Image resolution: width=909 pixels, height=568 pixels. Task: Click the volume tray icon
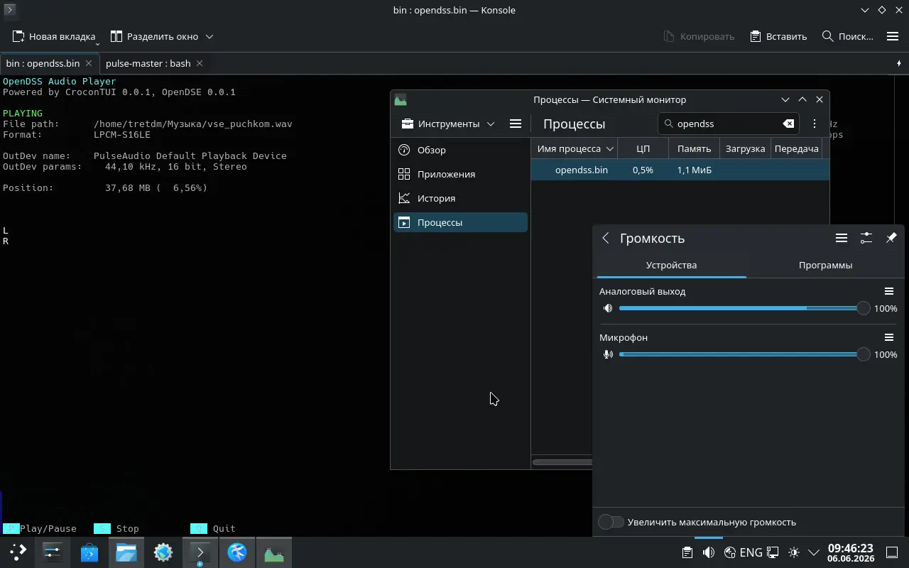point(709,552)
